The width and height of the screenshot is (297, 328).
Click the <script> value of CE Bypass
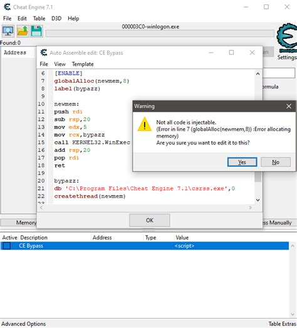pos(184,246)
